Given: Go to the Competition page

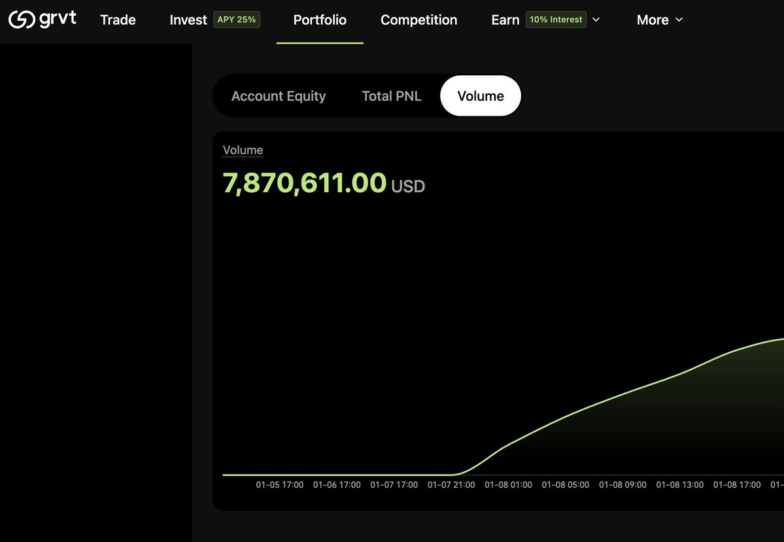Looking at the screenshot, I should tap(419, 20).
